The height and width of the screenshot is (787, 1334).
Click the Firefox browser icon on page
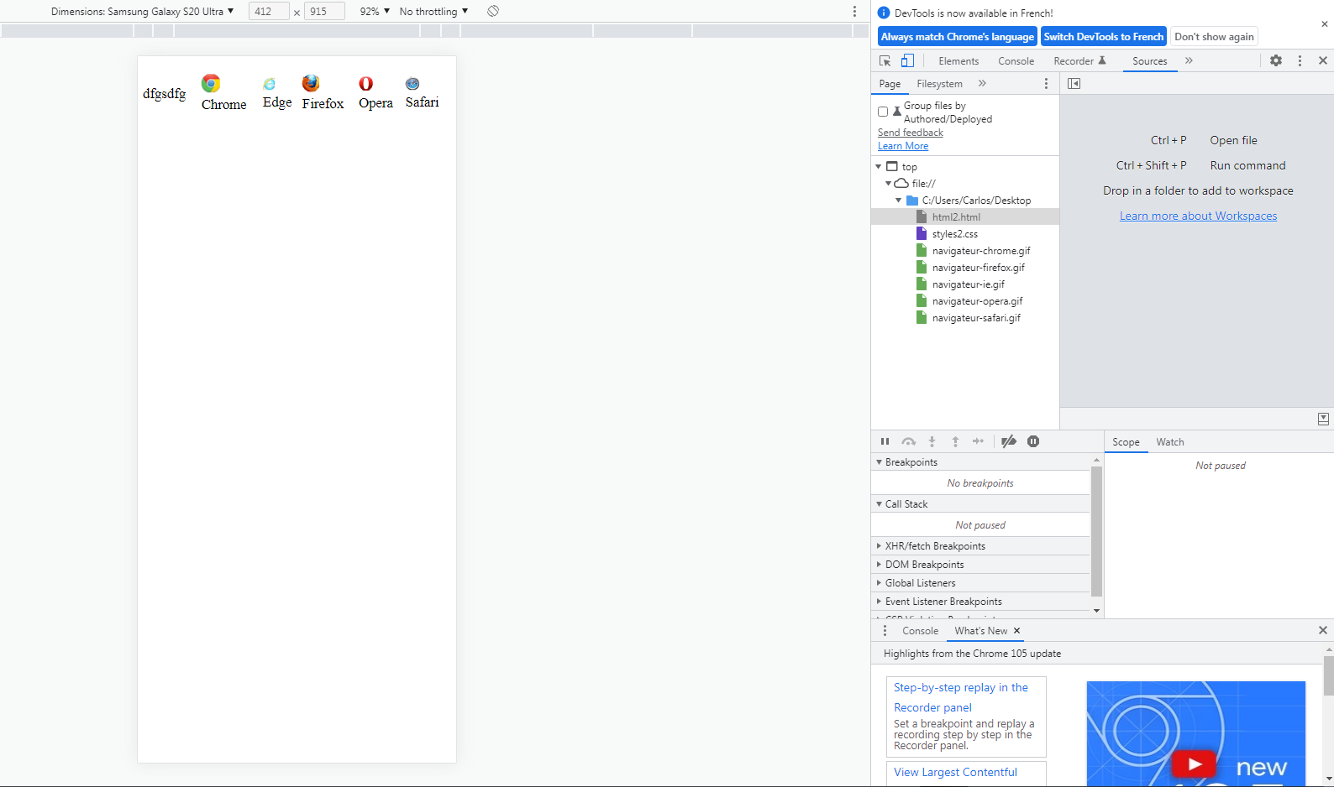[x=311, y=83]
